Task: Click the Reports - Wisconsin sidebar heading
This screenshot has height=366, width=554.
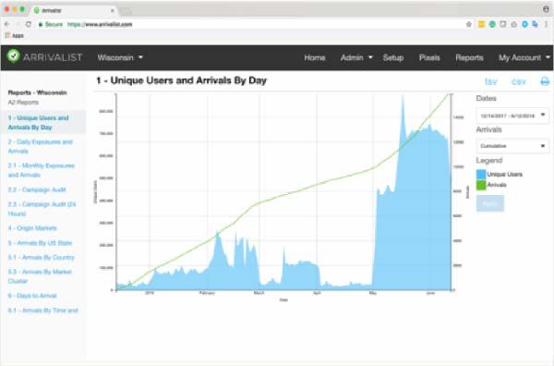Action: pos(38,92)
